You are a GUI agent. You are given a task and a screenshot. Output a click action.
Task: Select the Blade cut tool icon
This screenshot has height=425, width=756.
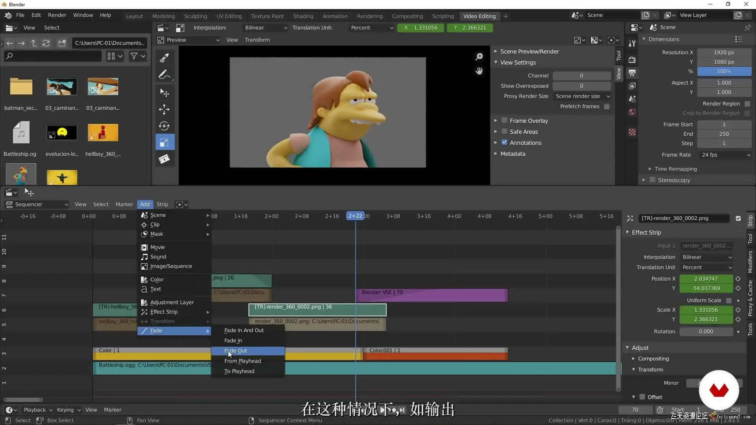coord(164,159)
